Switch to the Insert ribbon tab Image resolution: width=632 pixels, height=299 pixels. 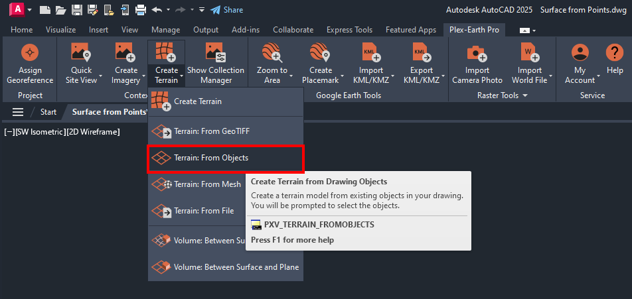click(98, 30)
